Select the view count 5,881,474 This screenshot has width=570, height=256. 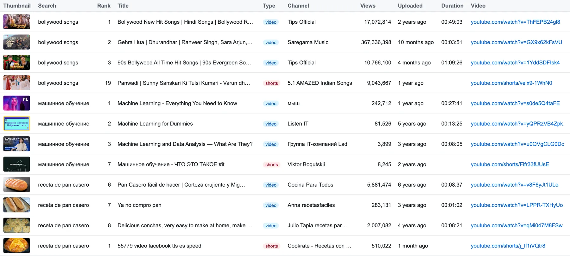pyautogui.click(x=379, y=185)
